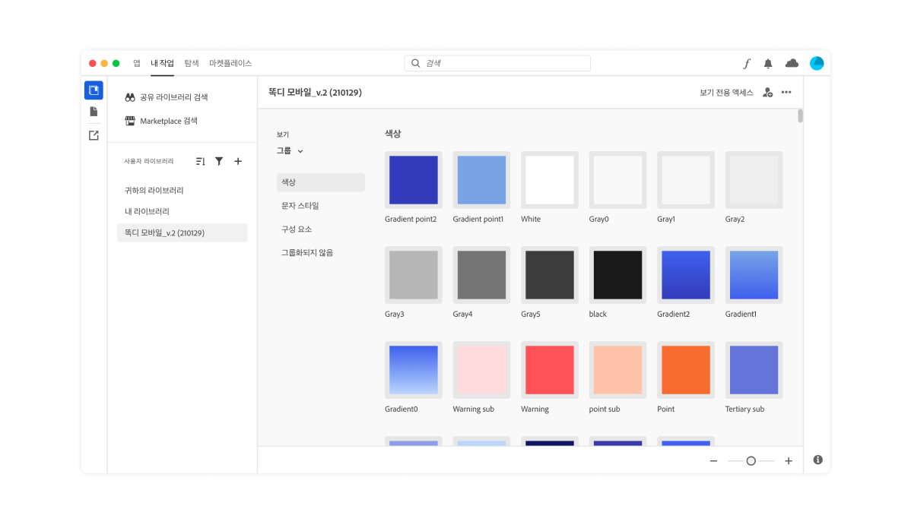Open the Libraries sidebar icon
The height and width of the screenshot is (531, 911).
(x=94, y=90)
